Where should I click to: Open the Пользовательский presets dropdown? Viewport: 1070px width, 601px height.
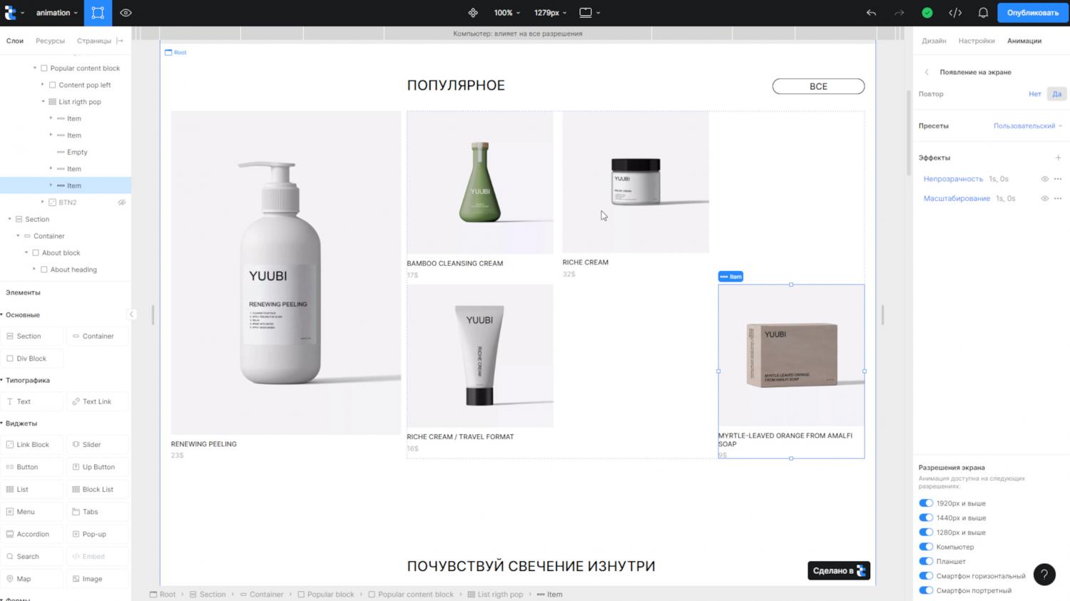click(1027, 126)
